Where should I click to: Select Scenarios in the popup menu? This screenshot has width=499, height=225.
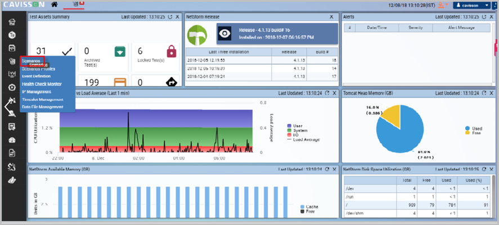[31, 61]
